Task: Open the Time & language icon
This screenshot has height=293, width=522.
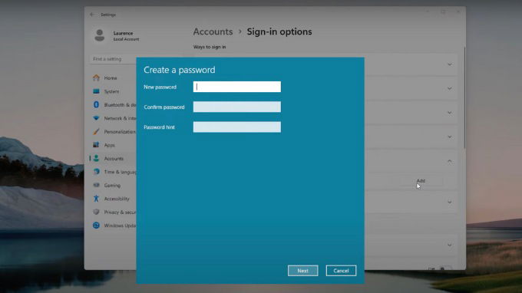Action: point(96,172)
